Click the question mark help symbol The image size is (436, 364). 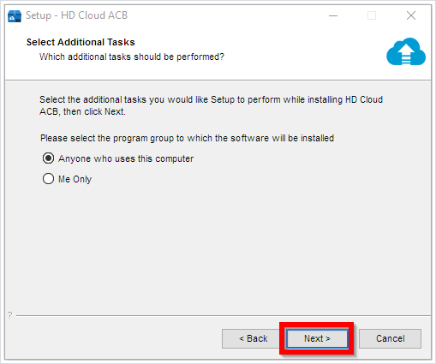(10, 315)
